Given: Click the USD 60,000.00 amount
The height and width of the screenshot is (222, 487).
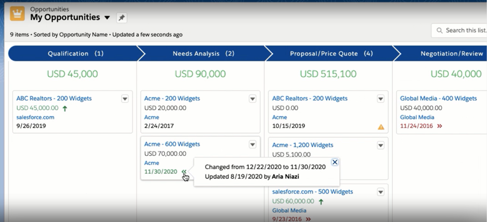Looking at the screenshot, I should 293,201.
